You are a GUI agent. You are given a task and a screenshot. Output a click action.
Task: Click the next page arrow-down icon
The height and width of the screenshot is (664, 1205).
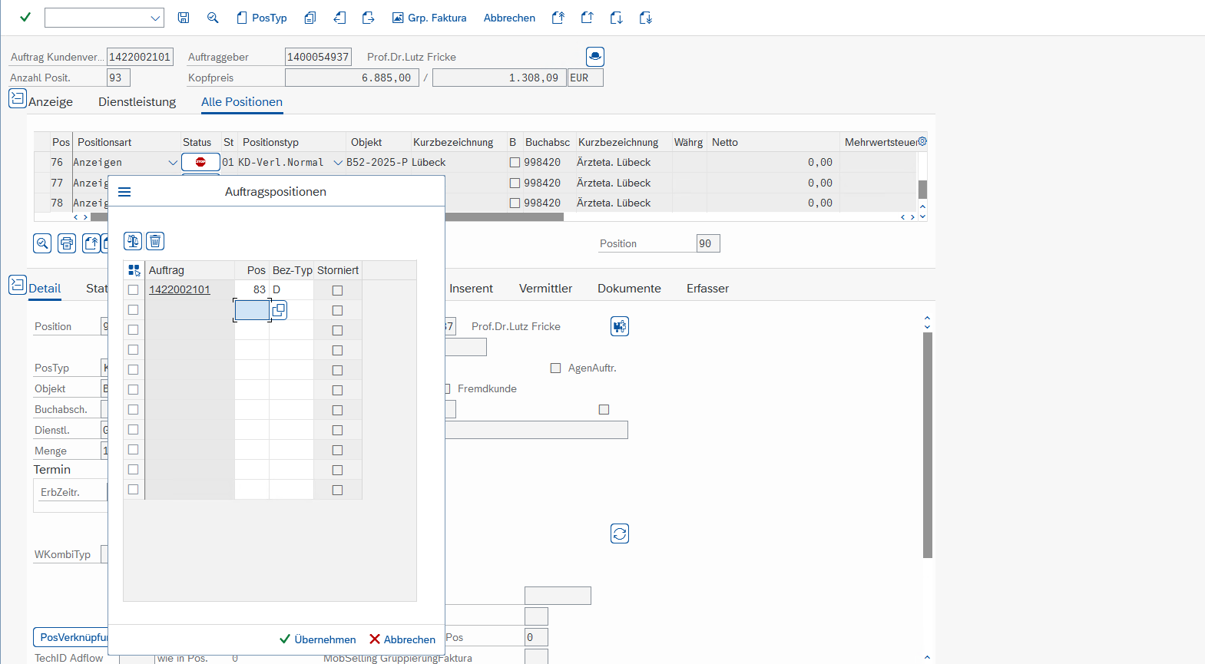[x=617, y=18]
